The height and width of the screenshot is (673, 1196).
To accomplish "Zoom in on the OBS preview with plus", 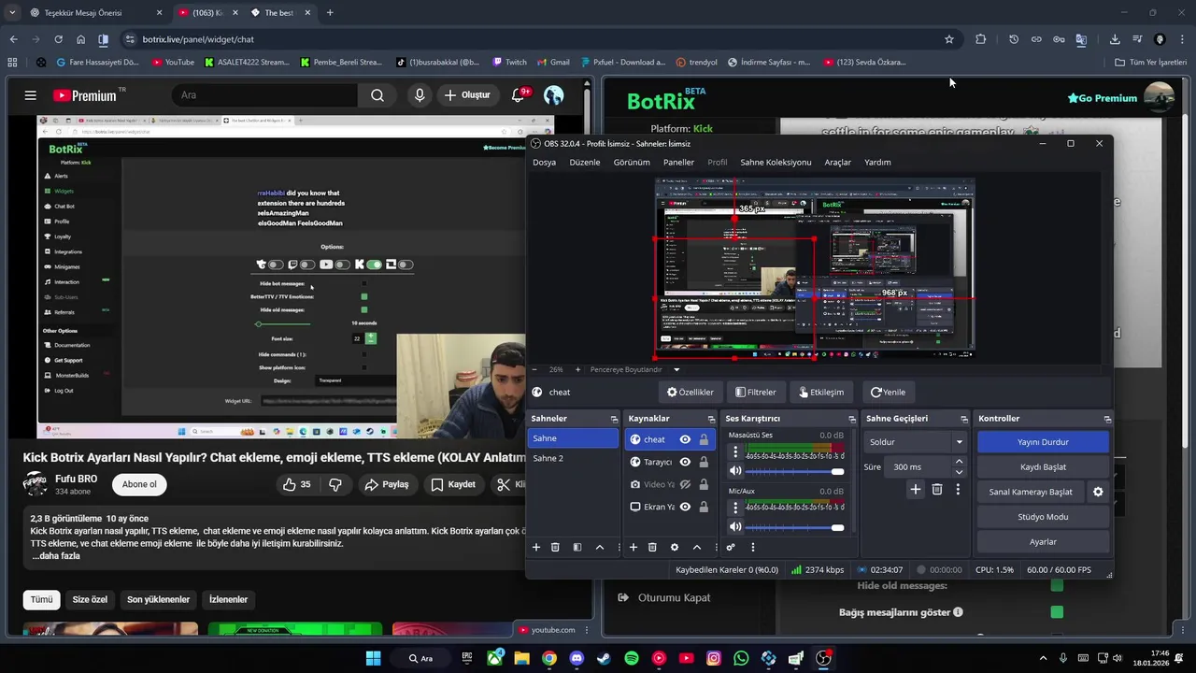I will pyautogui.click(x=577, y=369).
